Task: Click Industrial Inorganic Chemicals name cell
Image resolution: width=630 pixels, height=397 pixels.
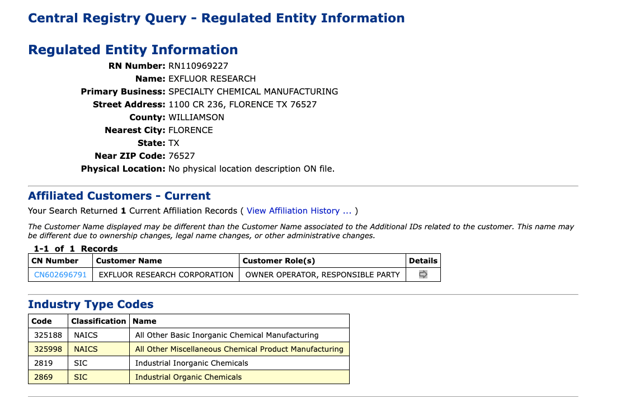Action: (239, 363)
